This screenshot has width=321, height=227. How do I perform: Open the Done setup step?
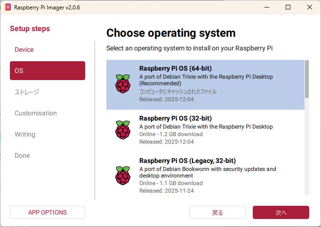coord(48,155)
